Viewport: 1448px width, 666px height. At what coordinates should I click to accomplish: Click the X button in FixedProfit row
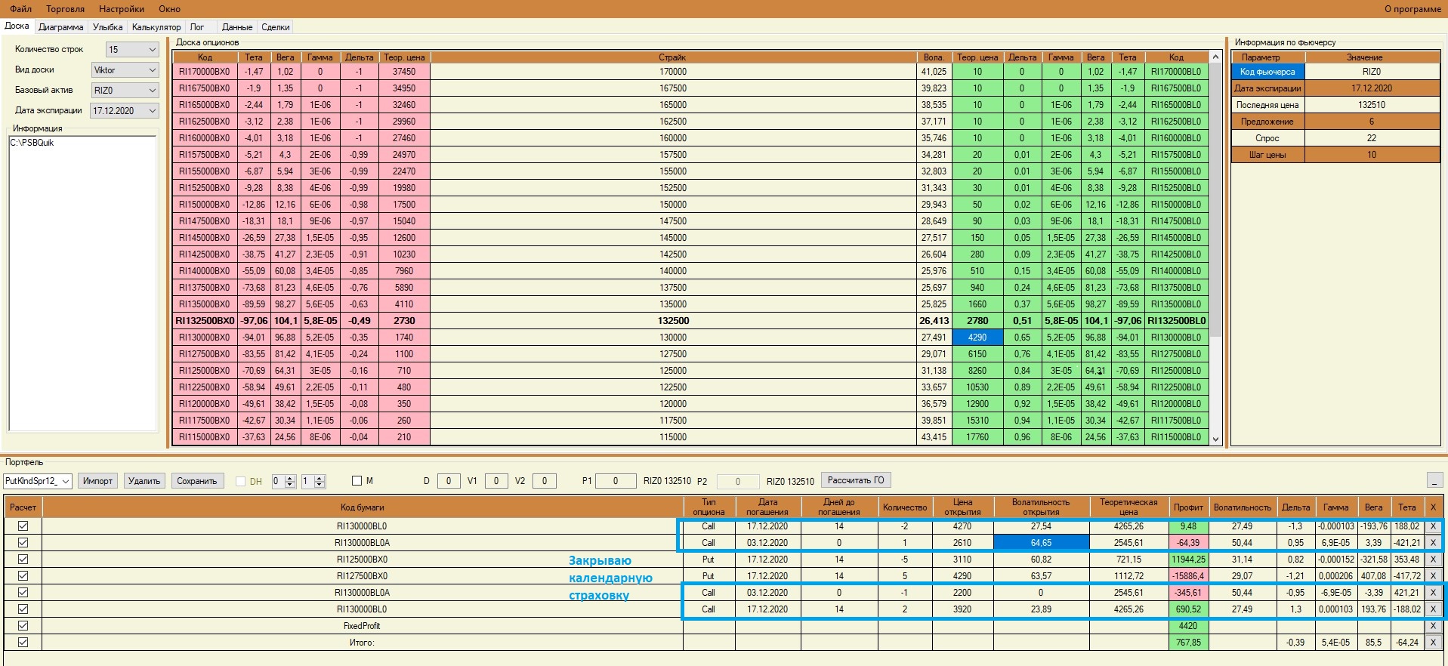1433,626
